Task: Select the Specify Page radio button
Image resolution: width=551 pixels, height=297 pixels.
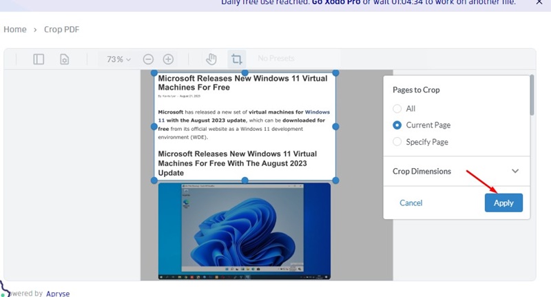Action: (397, 142)
